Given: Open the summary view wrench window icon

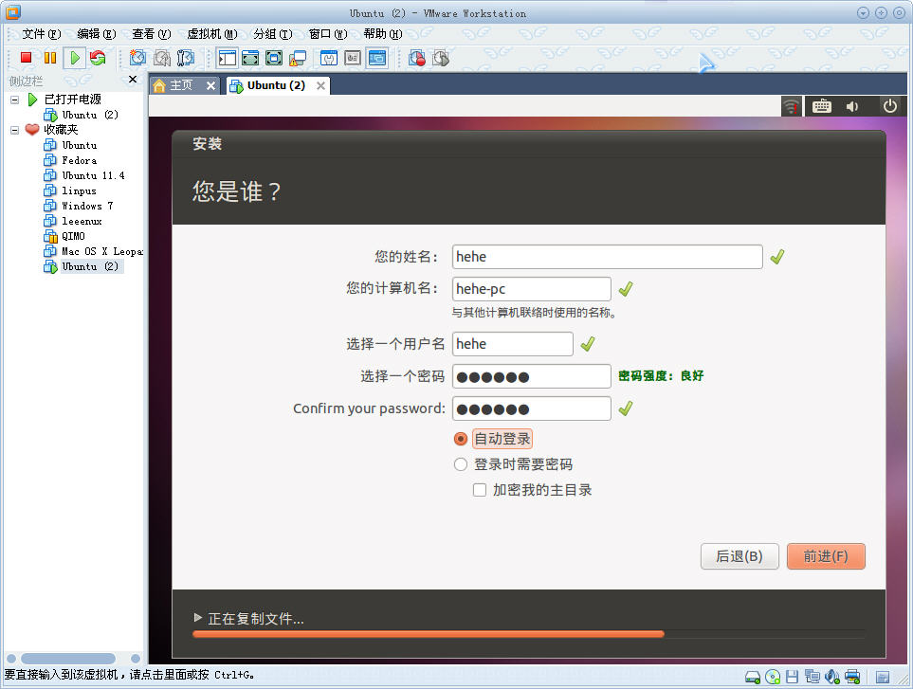Looking at the screenshot, I should point(329,58).
